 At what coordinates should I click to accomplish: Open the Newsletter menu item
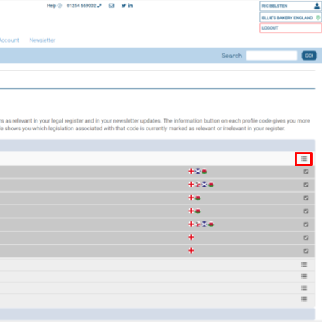[43, 40]
